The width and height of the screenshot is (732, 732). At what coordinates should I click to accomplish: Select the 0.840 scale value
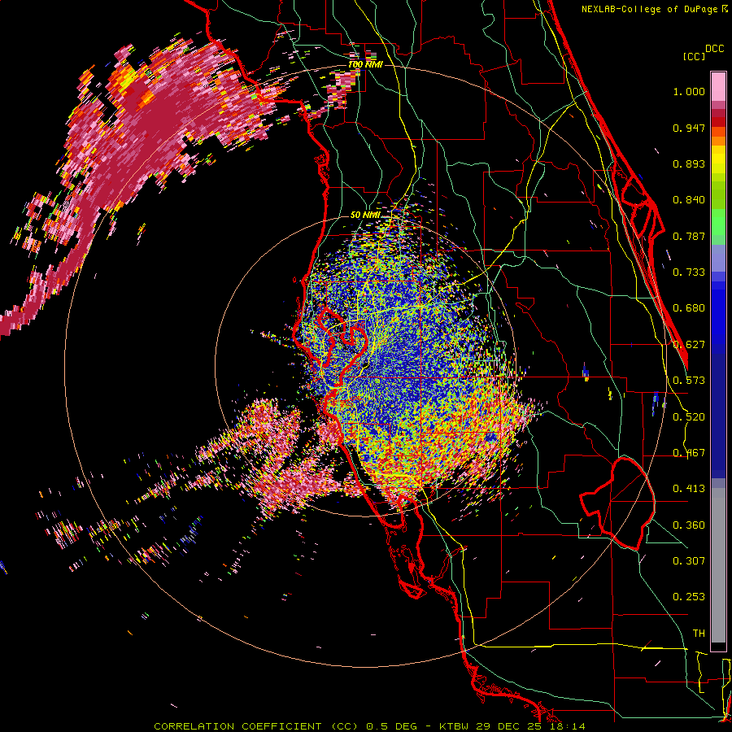coord(689,200)
